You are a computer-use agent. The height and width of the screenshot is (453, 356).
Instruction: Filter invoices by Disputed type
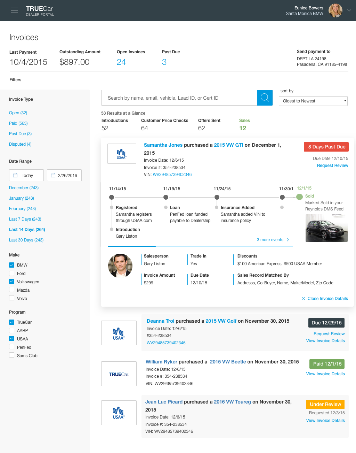[20, 144]
